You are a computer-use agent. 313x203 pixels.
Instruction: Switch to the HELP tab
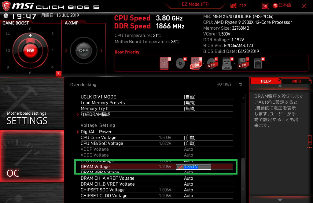(x=266, y=81)
